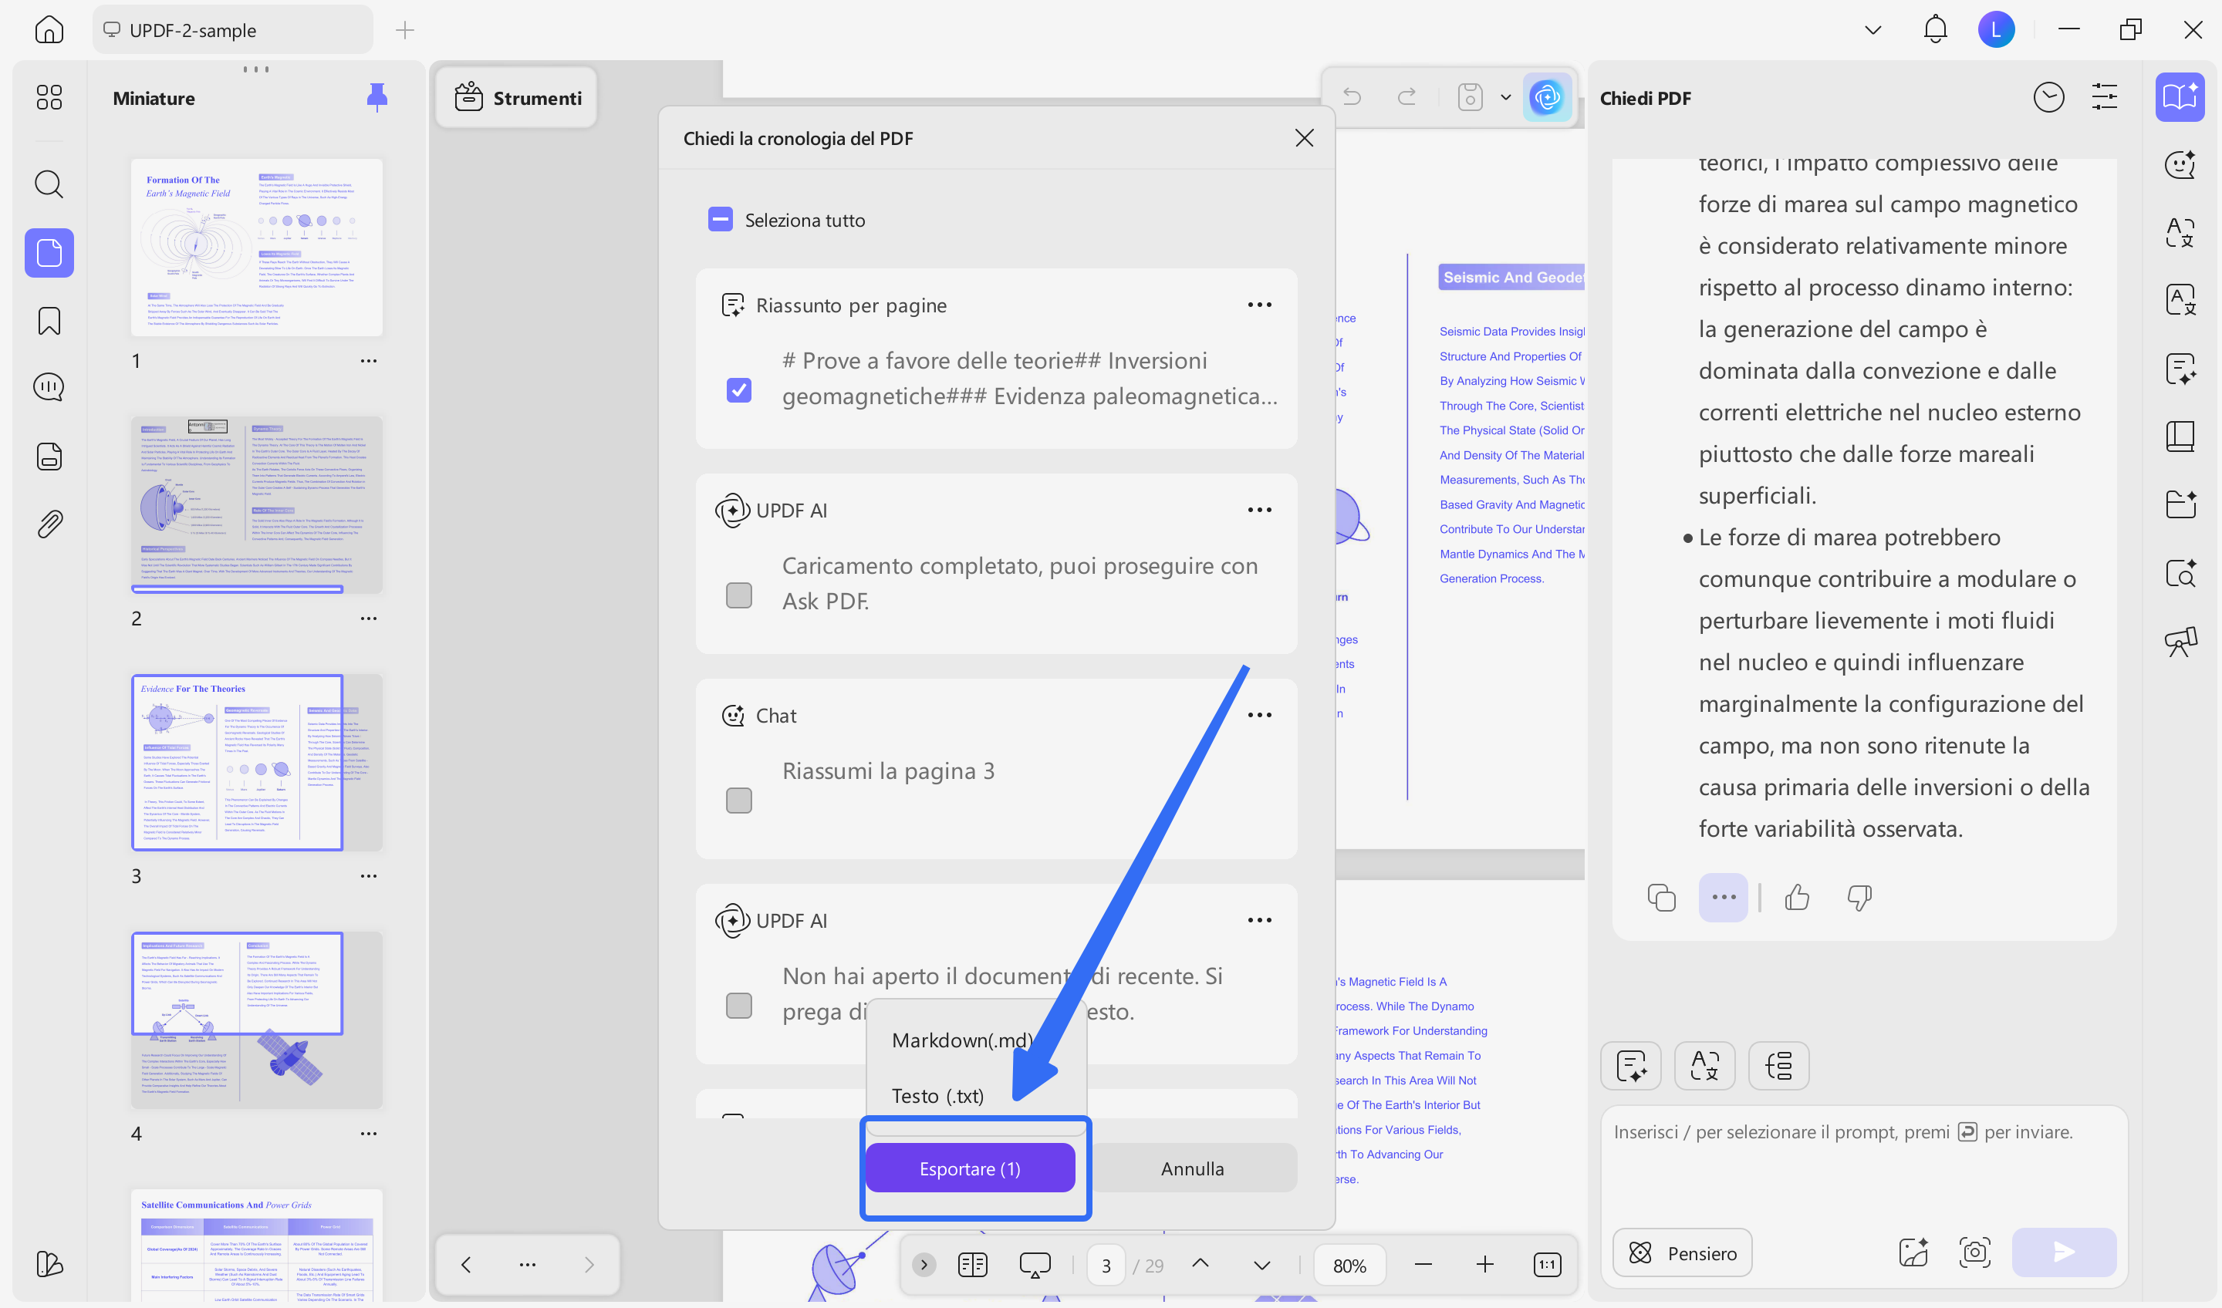Open more options for Riassunto per pagine

point(1259,305)
